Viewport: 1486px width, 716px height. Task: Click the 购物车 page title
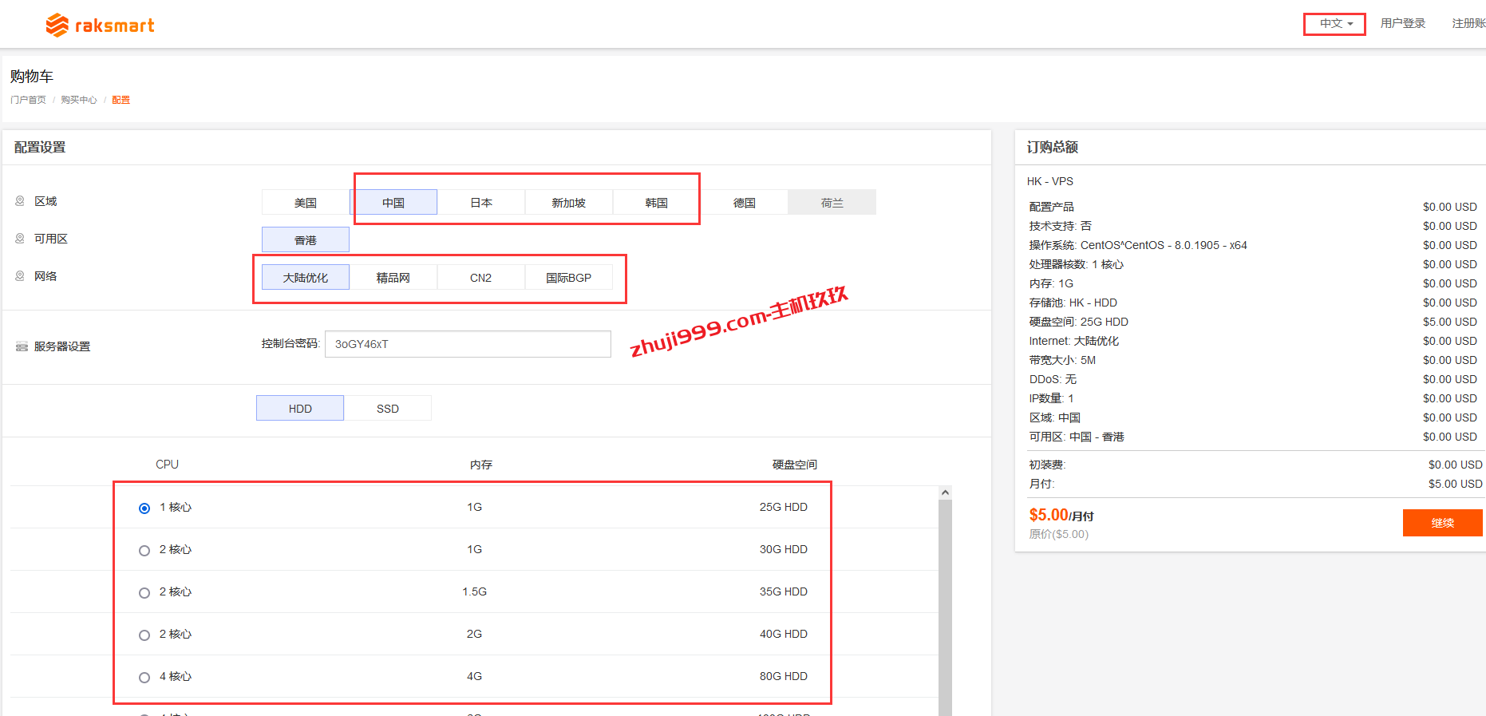32,76
